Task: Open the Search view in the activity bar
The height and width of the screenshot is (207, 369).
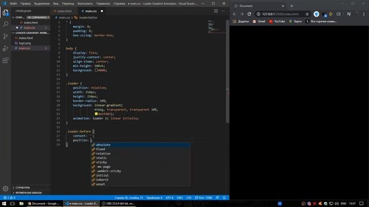Action: (5, 24)
